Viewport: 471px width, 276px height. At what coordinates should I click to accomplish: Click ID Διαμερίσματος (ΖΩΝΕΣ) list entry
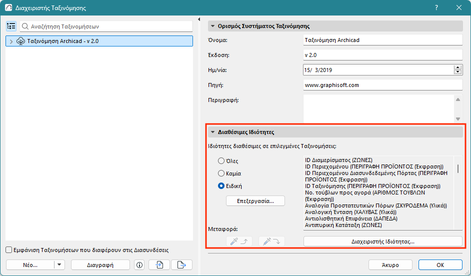338,160
